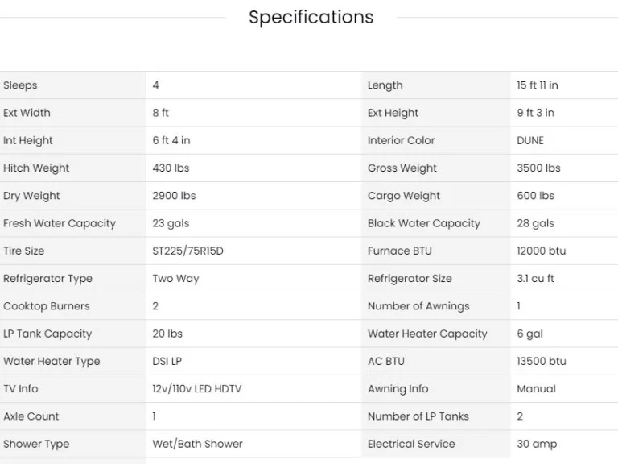Select the Cargo Weight label
The height and width of the screenshot is (464, 618).
(x=404, y=196)
